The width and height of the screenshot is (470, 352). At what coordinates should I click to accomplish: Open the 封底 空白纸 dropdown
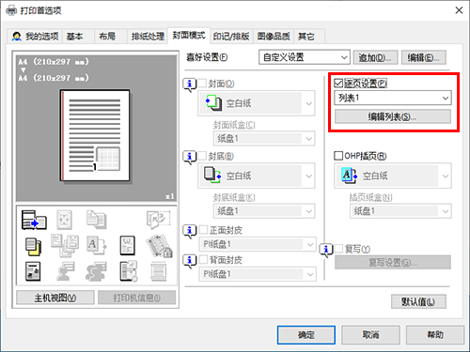click(257, 176)
